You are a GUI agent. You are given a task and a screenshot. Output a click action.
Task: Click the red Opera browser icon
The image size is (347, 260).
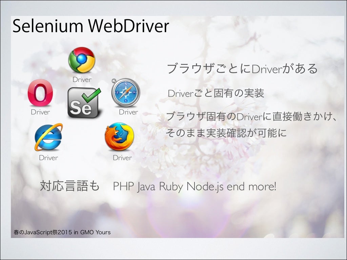(40, 93)
